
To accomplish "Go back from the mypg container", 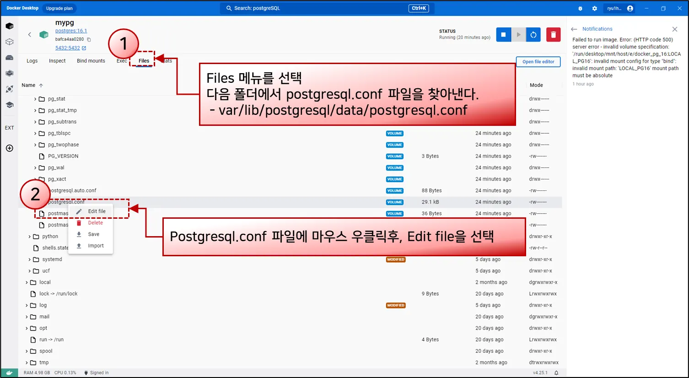I will (x=30, y=34).
